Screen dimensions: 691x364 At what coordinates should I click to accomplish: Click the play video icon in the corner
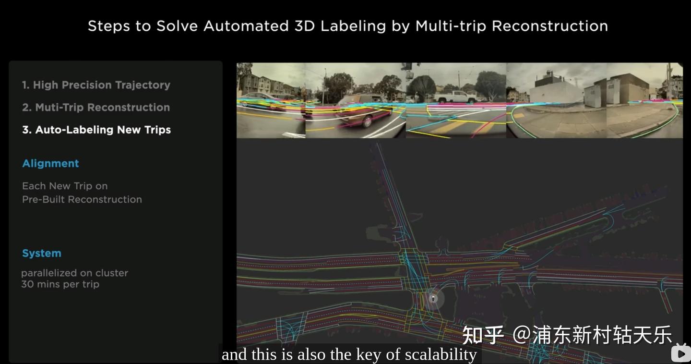(x=680, y=353)
